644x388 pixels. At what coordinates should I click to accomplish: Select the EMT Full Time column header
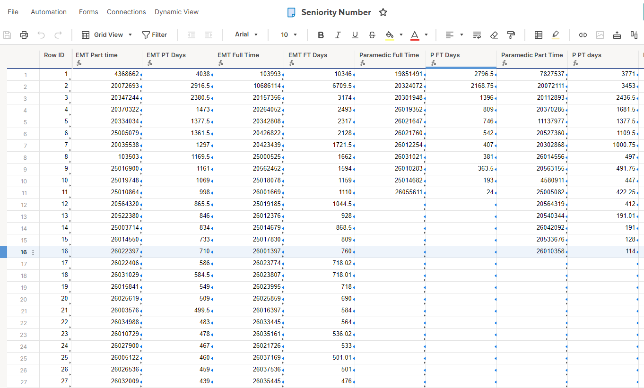tap(249, 58)
